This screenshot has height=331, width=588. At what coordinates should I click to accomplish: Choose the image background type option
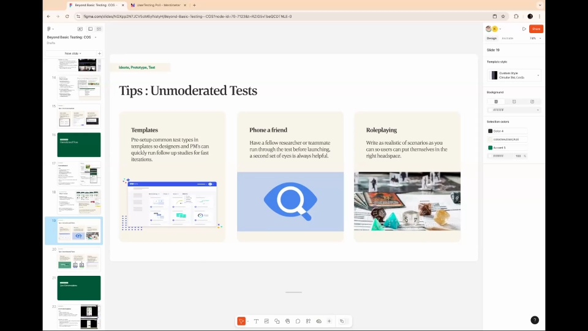(532, 102)
